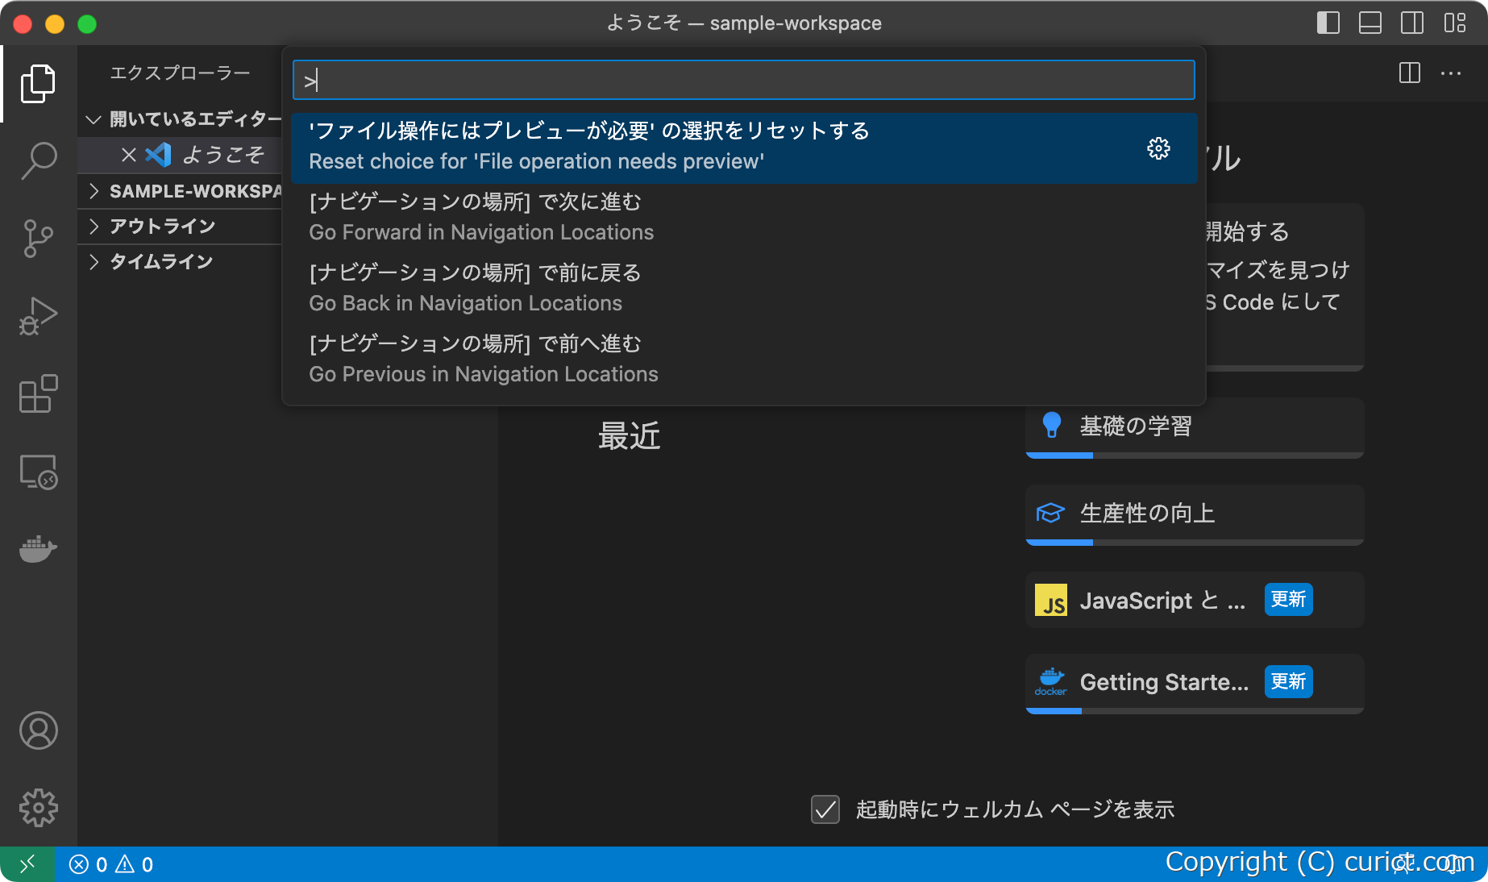The width and height of the screenshot is (1488, 882).
Task: Select the Source Control icon
Action: pos(38,238)
